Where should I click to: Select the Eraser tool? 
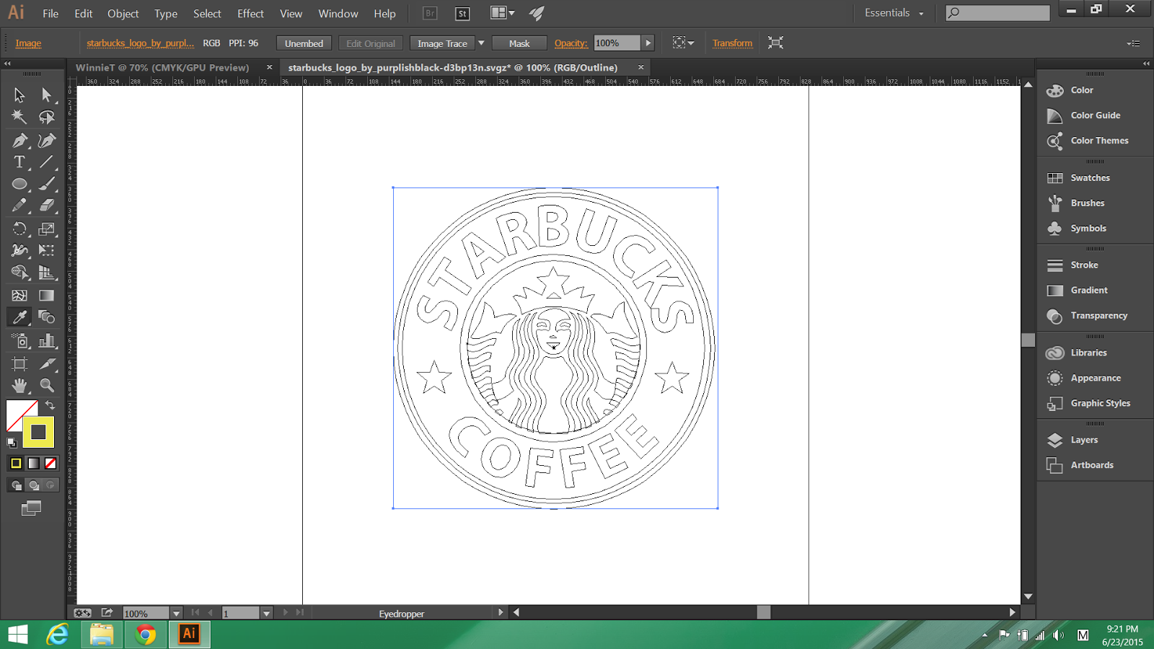point(47,206)
